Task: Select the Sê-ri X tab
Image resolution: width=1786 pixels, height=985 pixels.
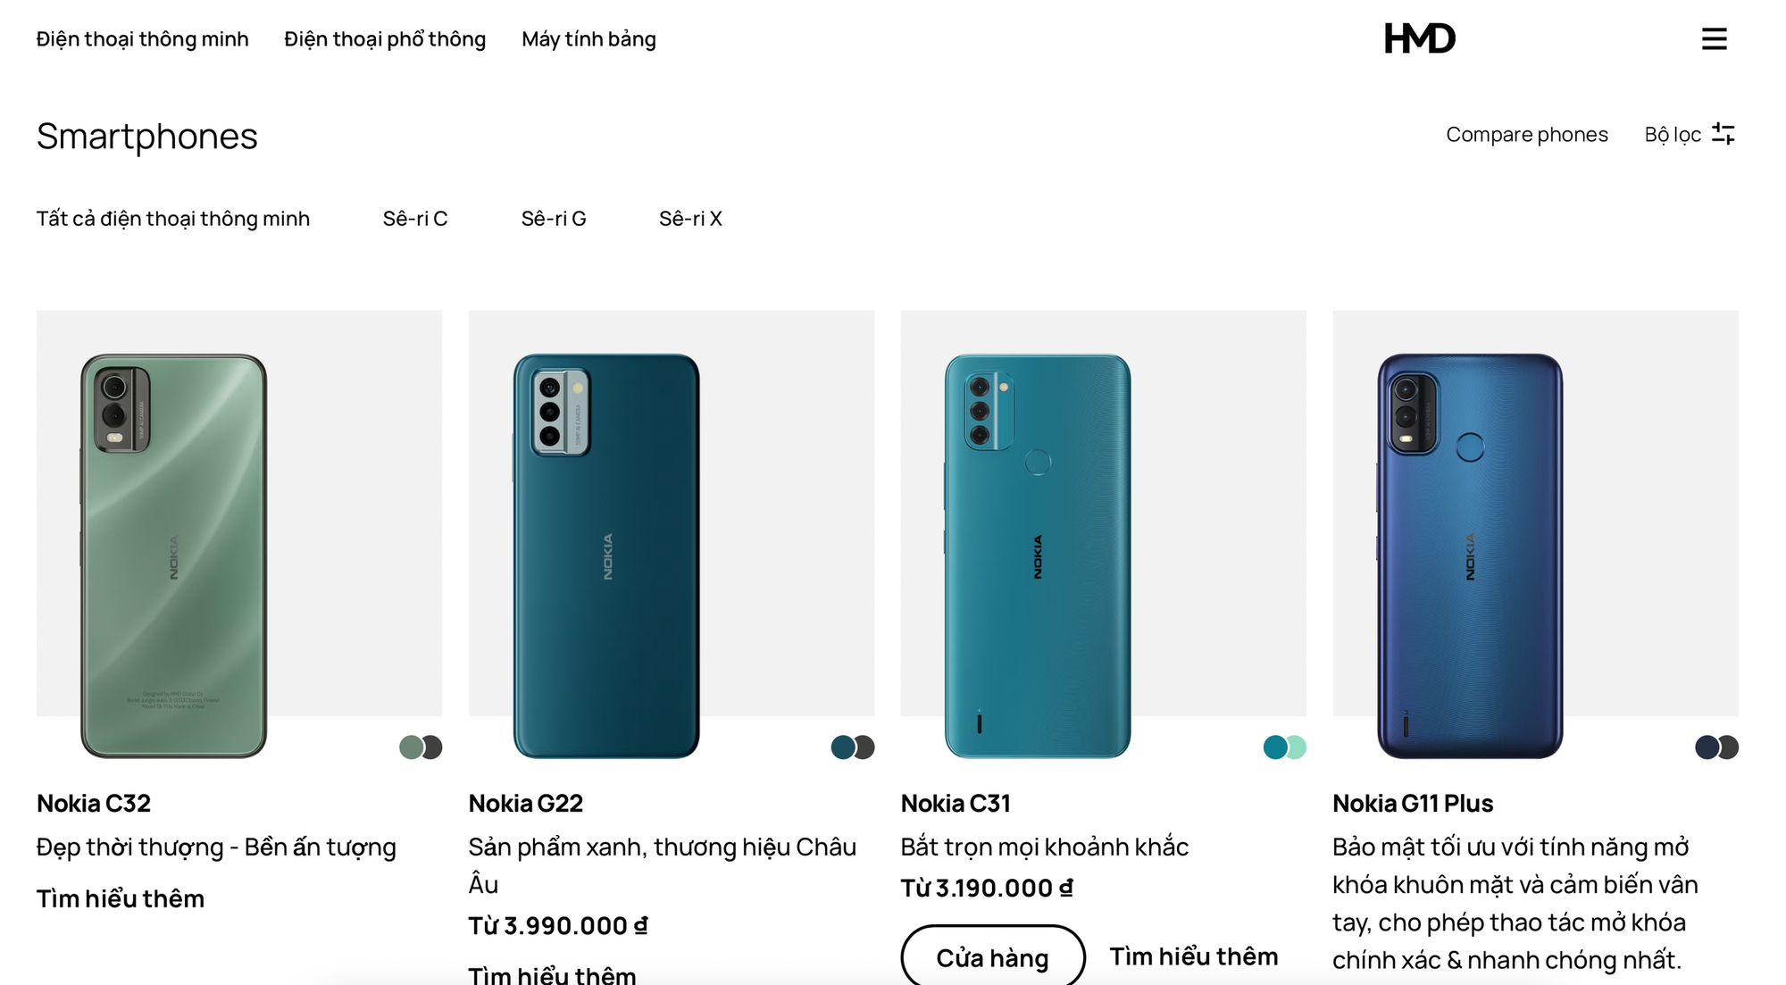Action: (x=690, y=219)
